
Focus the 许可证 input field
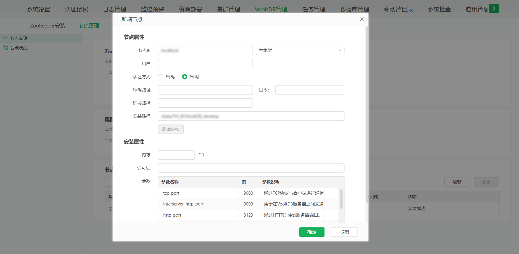coord(251,168)
